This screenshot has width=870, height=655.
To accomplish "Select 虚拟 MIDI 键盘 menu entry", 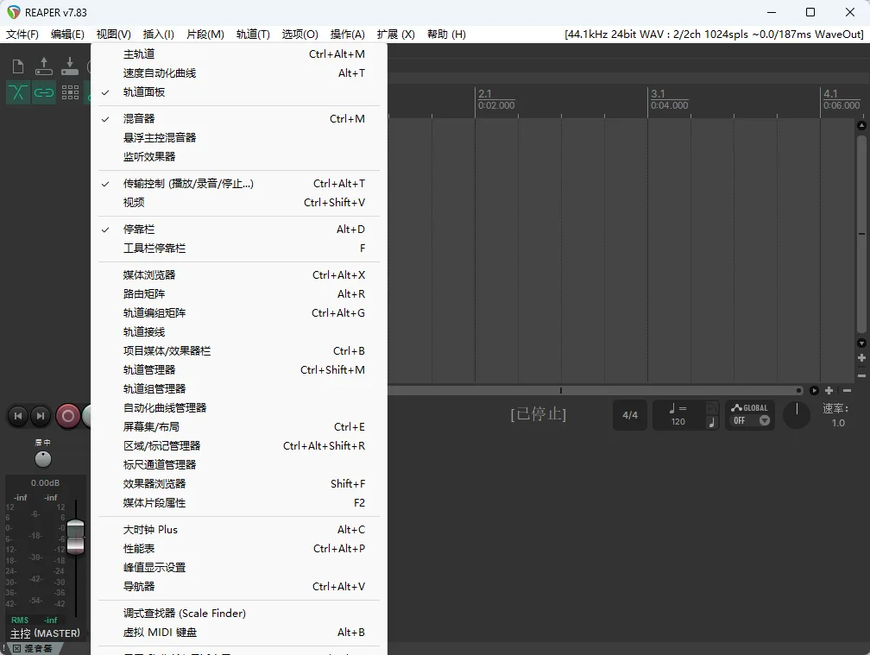I will point(239,633).
